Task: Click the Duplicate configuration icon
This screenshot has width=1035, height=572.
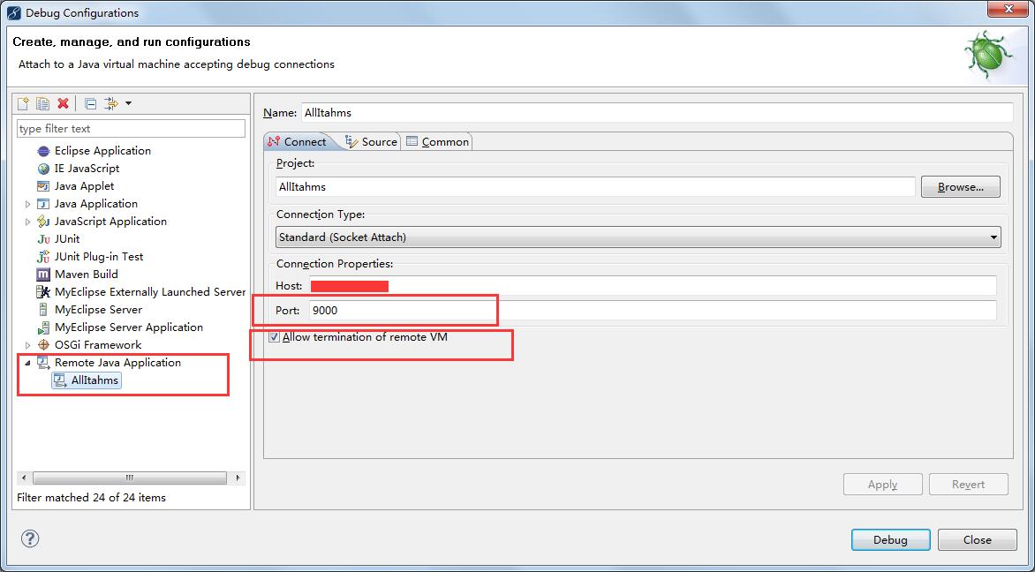Action: point(43,103)
